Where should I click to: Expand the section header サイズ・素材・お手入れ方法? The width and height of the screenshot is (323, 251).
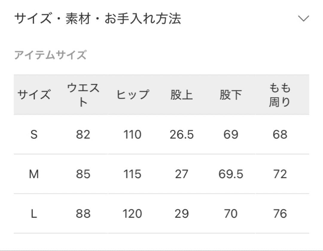(99, 18)
